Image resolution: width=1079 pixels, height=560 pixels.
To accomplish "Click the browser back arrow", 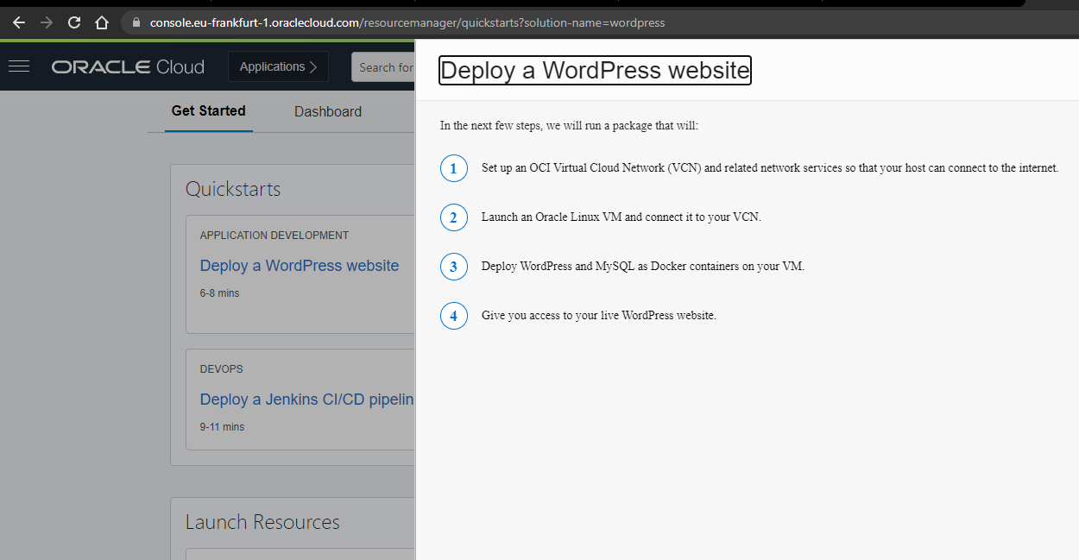I will 19,22.
